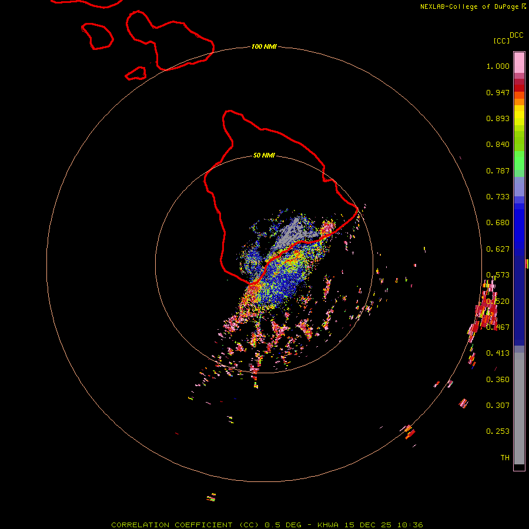
Task: Select the 0.840 color scale value
Action: click(x=498, y=145)
